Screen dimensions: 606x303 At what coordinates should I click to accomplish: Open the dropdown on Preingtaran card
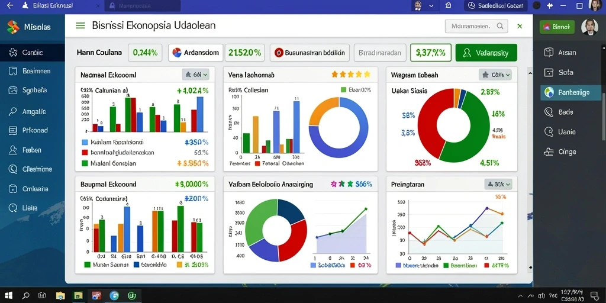click(x=498, y=185)
